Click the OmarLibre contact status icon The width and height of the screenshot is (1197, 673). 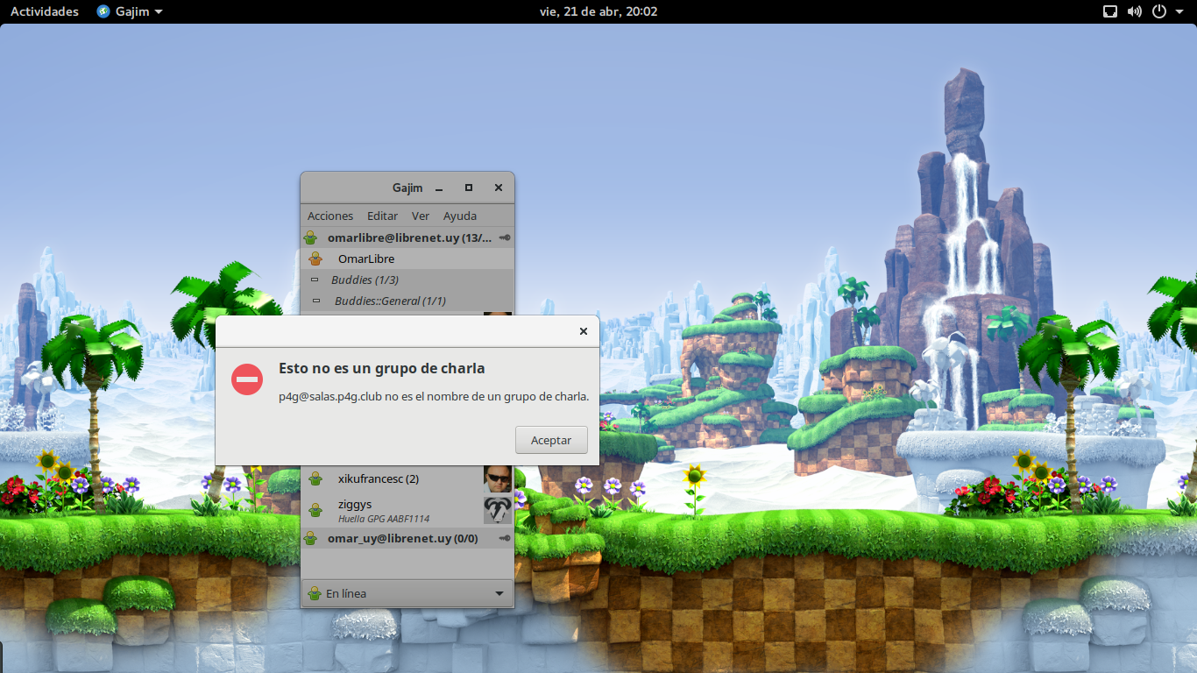pos(315,259)
